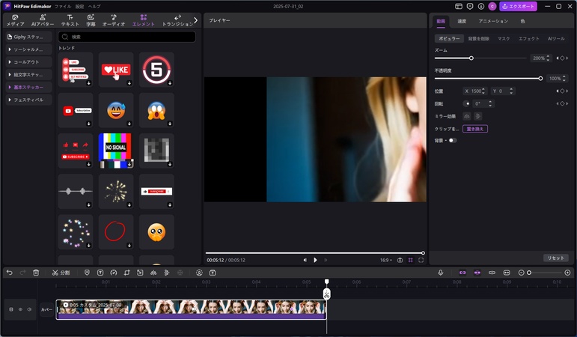Click the 置き換え replace button

click(x=475, y=129)
